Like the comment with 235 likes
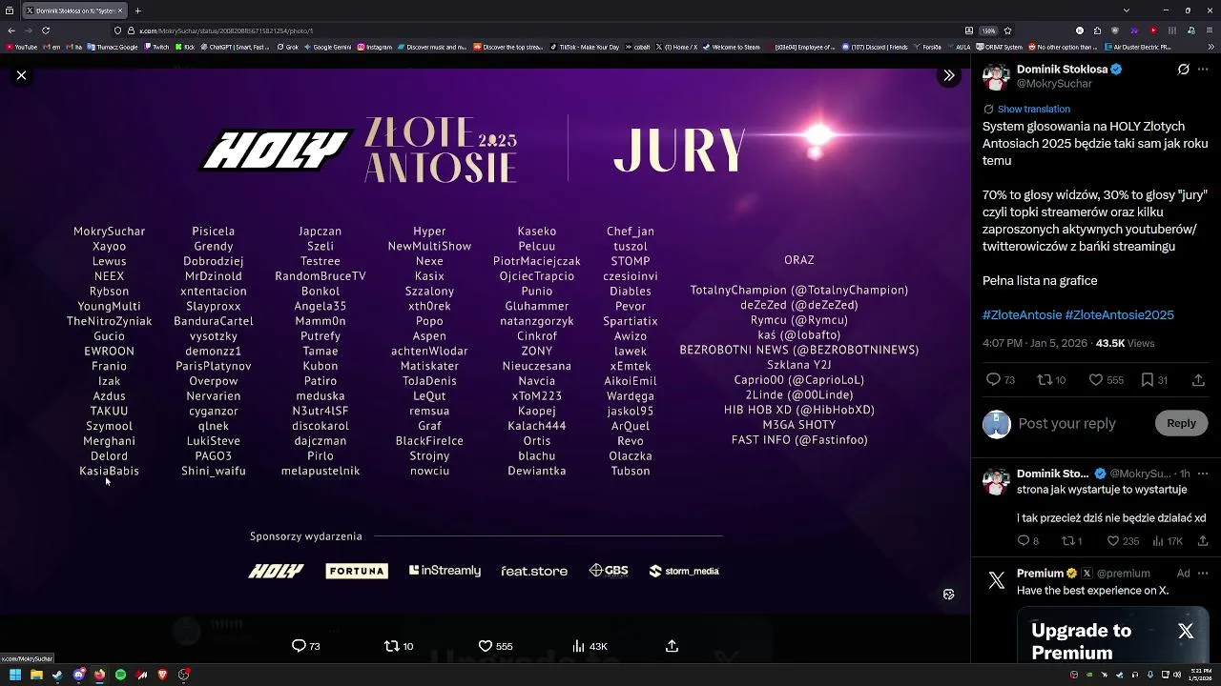Viewport: 1221px width, 686px height. (x=1112, y=541)
